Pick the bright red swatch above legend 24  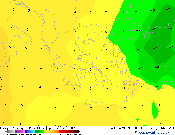[60, 131]
